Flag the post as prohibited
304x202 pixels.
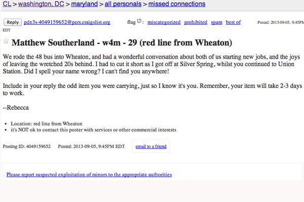(196, 23)
